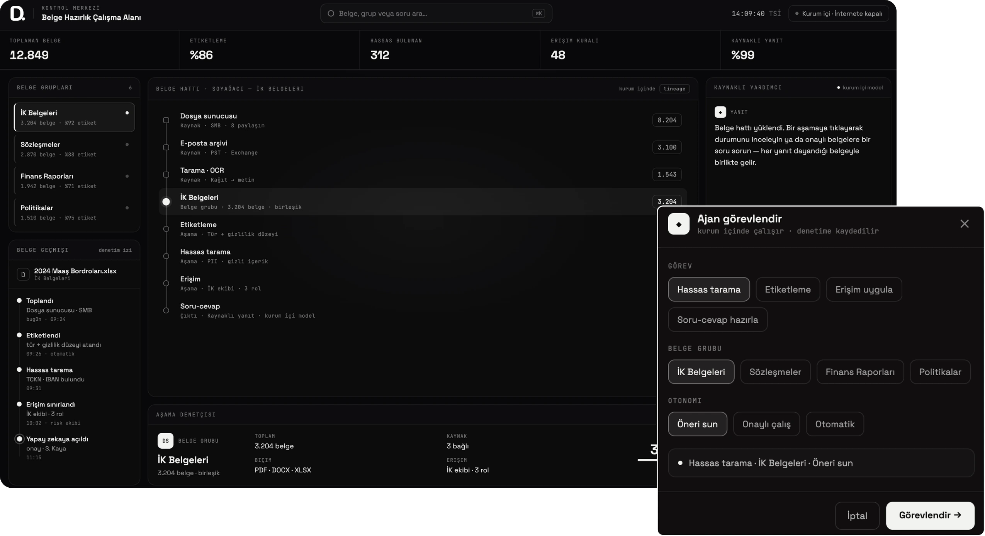The image size is (985, 536).
Task: Set autonomy to Otomatik
Action: pos(834,424)
